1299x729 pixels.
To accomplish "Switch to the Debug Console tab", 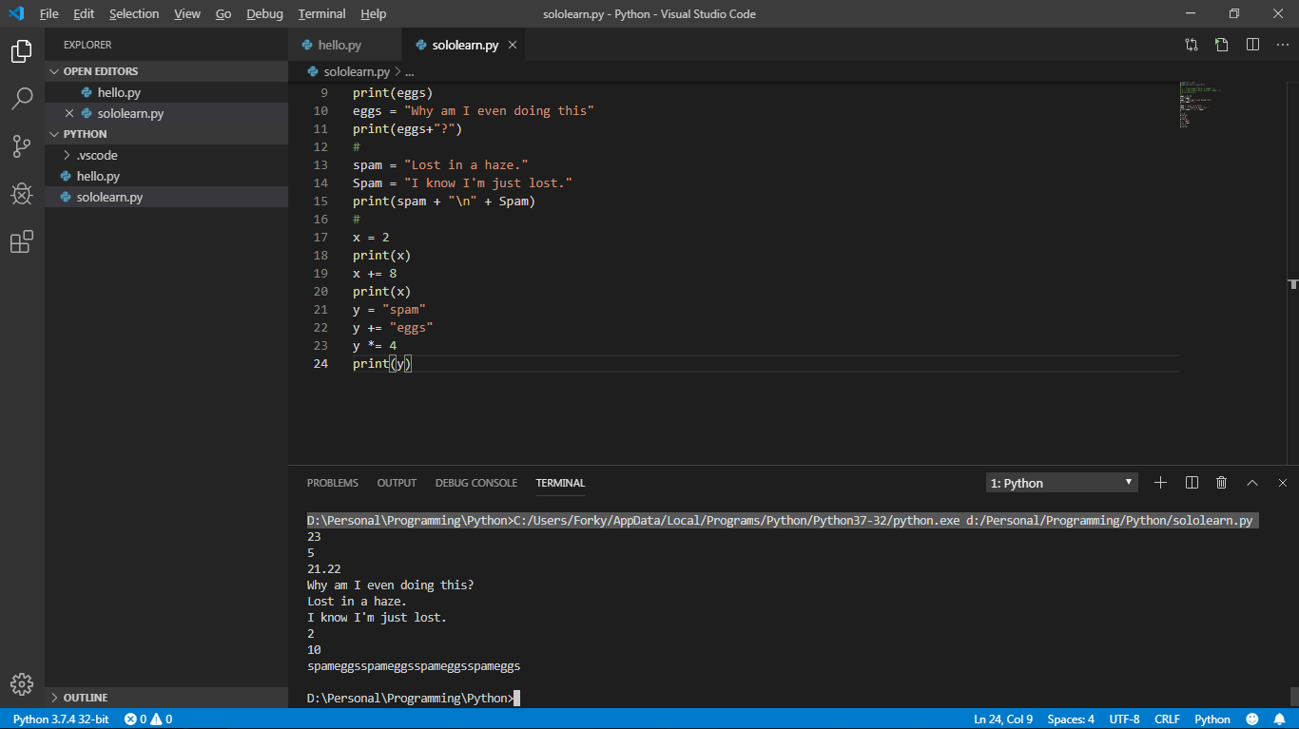I will point(476,483).
